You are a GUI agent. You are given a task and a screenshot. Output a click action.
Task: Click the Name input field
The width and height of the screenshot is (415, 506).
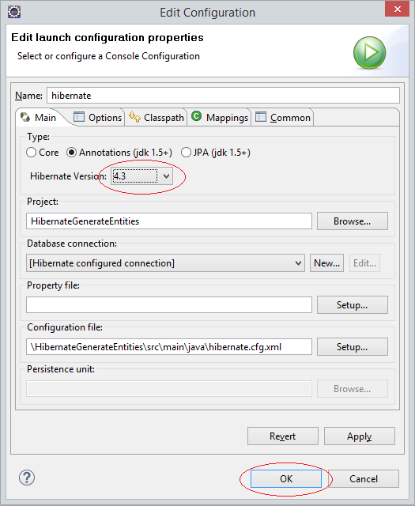point(224,96)
